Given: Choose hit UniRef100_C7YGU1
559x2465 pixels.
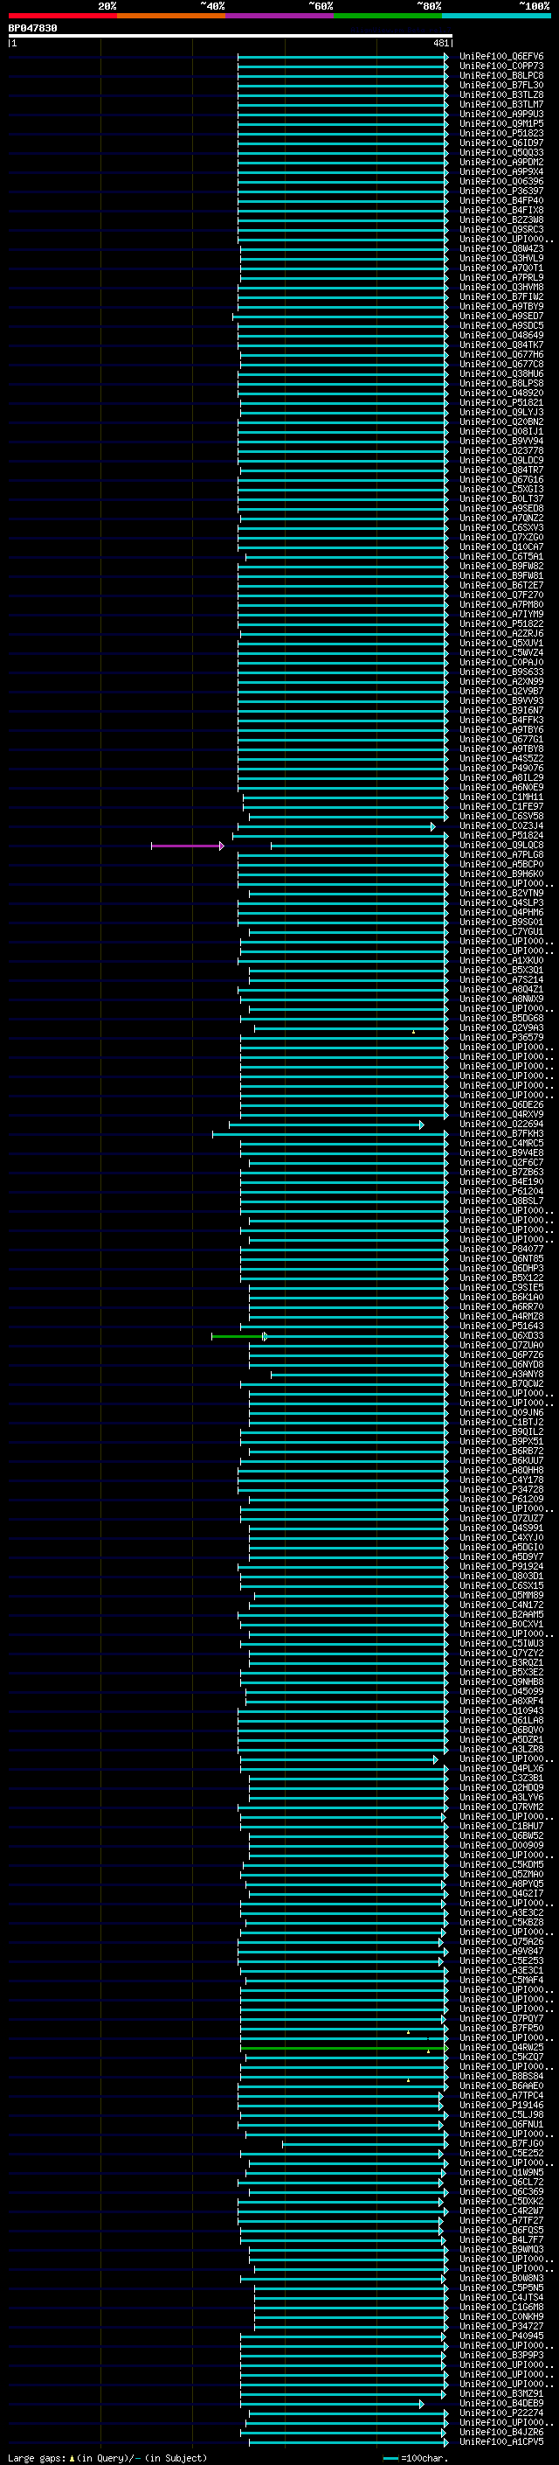Looking at the screenshot, I should (x=500, y=932).
